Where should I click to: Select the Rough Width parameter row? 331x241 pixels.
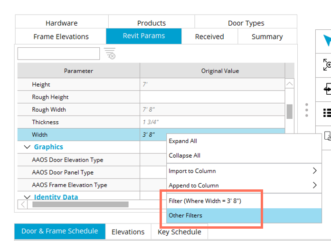point(151,110)
